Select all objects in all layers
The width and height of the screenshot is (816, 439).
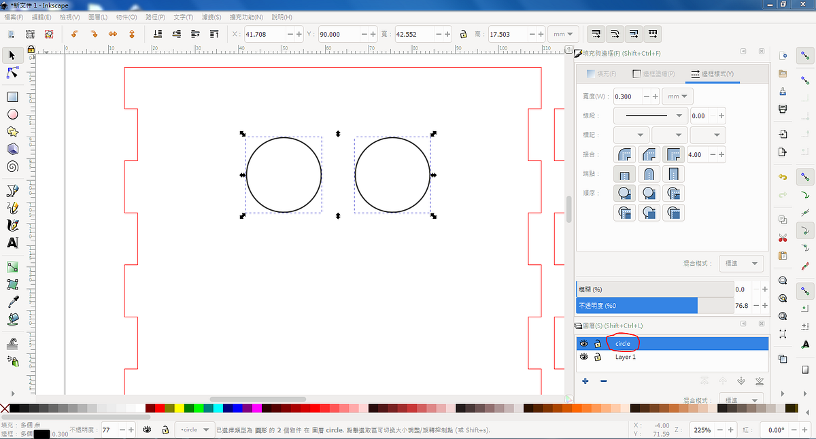click(30, 33)
